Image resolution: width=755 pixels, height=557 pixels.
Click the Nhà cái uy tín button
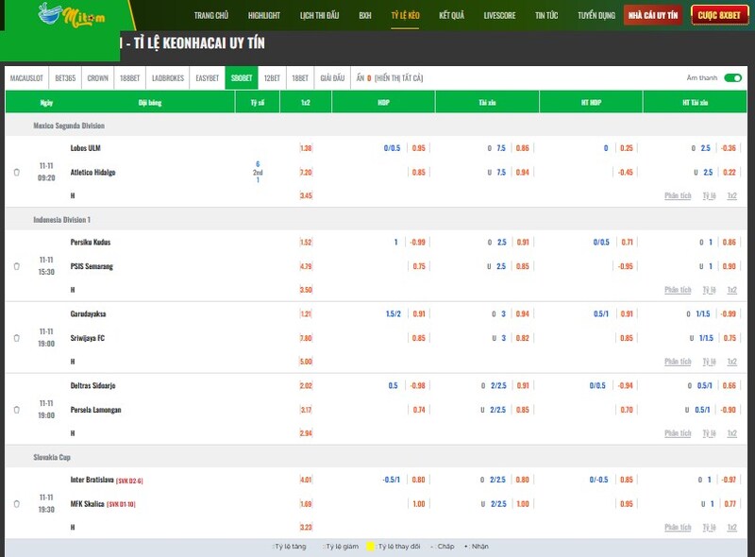tap(652, 16)
